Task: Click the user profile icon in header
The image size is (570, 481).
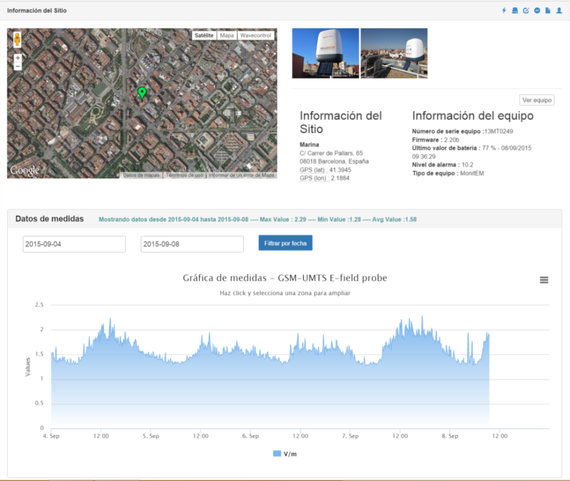Action: point(559,11)
